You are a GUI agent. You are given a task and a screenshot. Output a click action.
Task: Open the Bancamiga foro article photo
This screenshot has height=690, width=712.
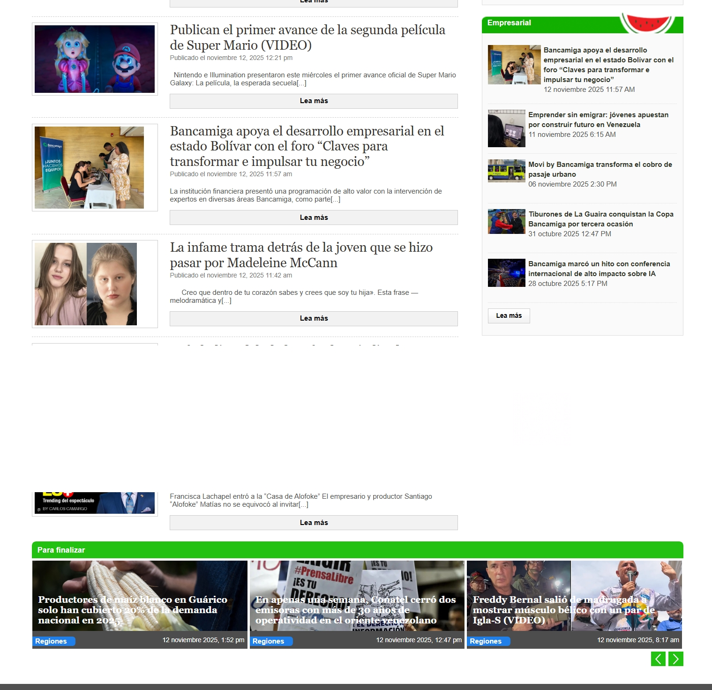tap(90, 167)
